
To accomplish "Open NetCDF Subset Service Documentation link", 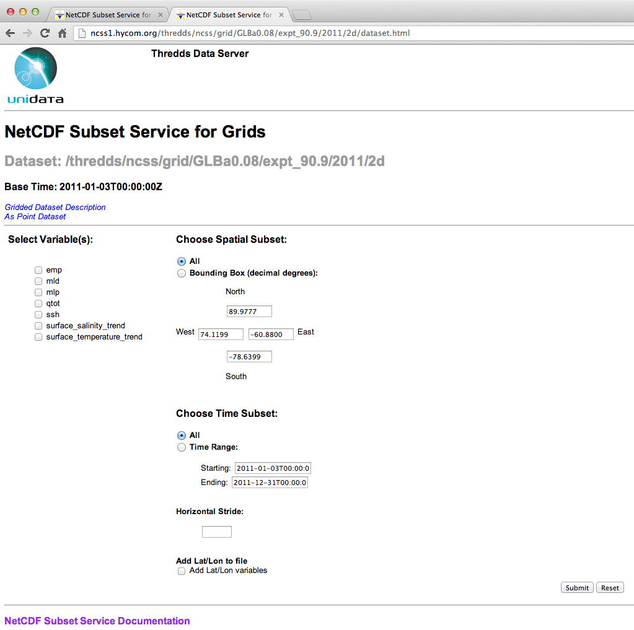I will pos(97,621).
